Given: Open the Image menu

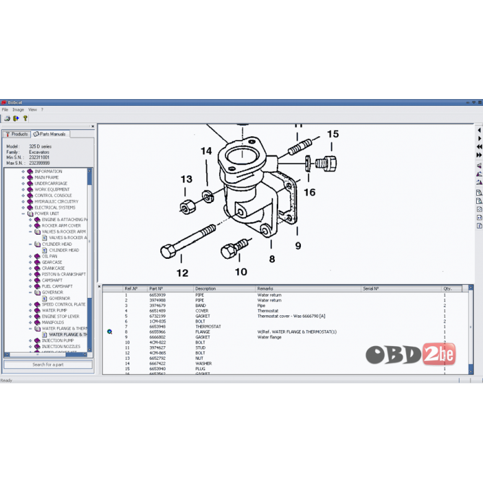Looking at the screenshot, I should coord(18,110).
